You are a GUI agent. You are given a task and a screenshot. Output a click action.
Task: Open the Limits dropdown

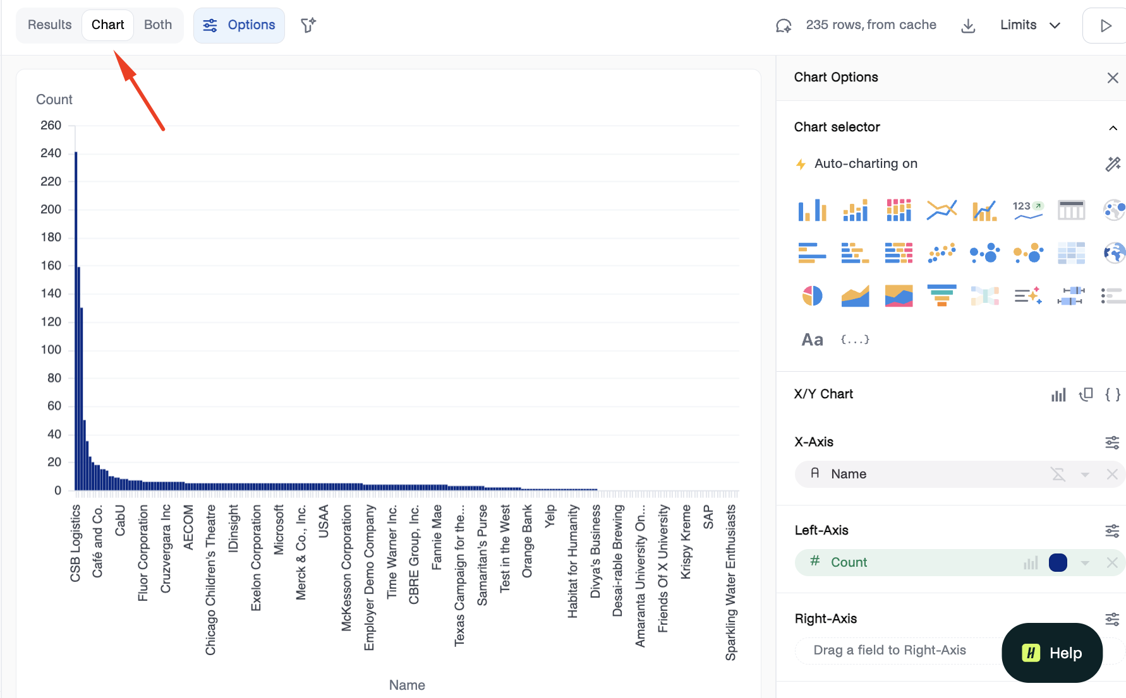pos(1030,25)
